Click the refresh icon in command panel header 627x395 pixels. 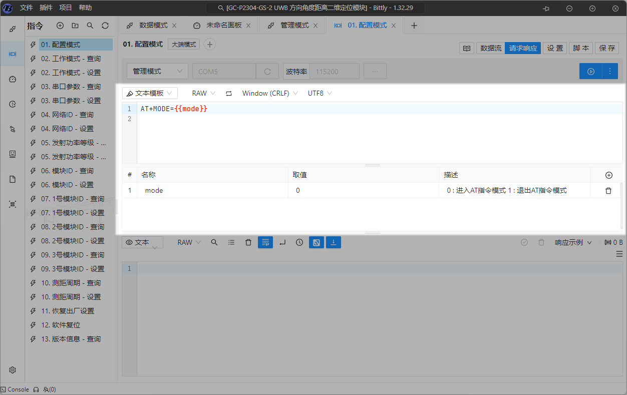pos(105,26)
